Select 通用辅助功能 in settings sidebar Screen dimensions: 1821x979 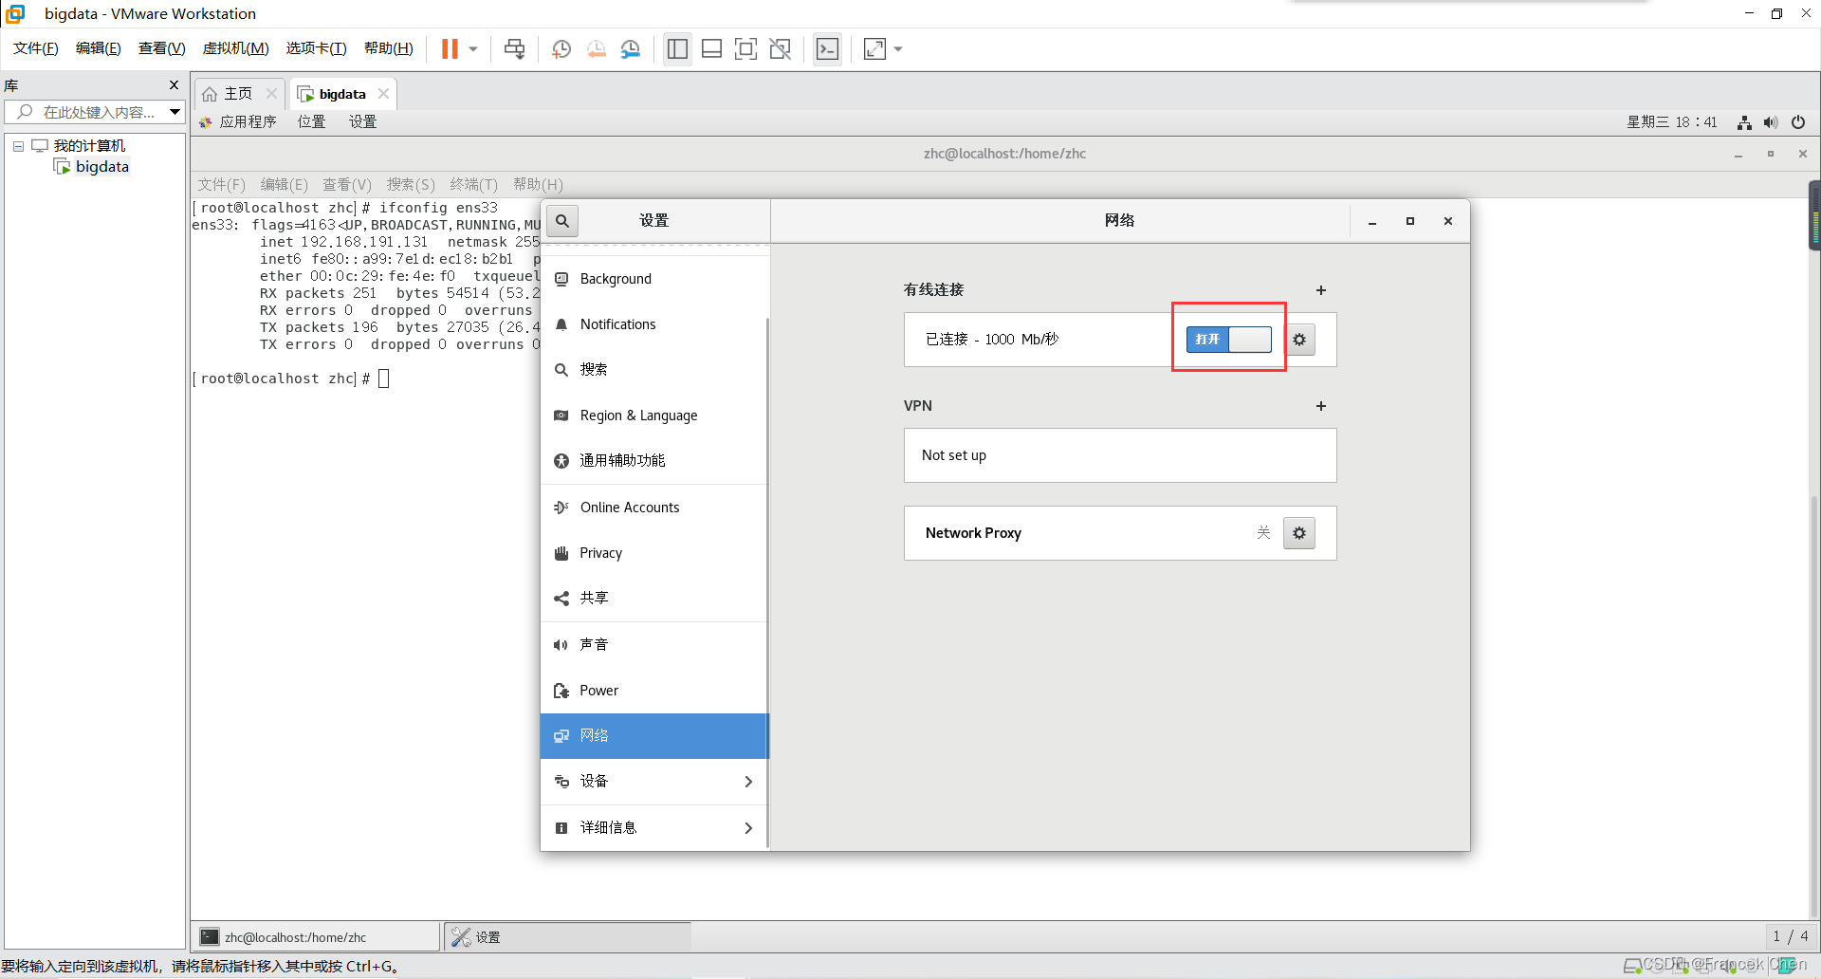coord(654,461)
